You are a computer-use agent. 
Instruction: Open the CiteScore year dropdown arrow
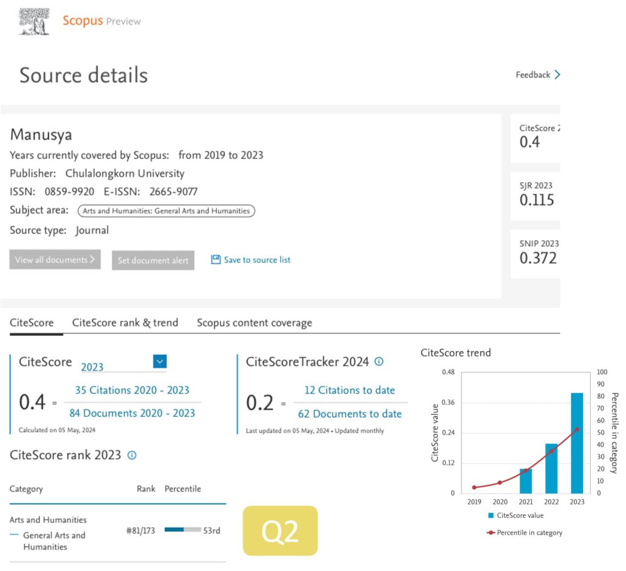160,361
